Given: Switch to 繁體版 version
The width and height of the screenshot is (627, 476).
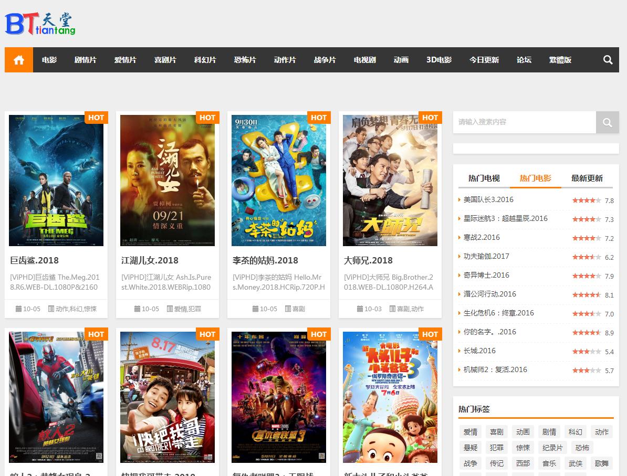Looking at the screenshot, I should point(560,60).
